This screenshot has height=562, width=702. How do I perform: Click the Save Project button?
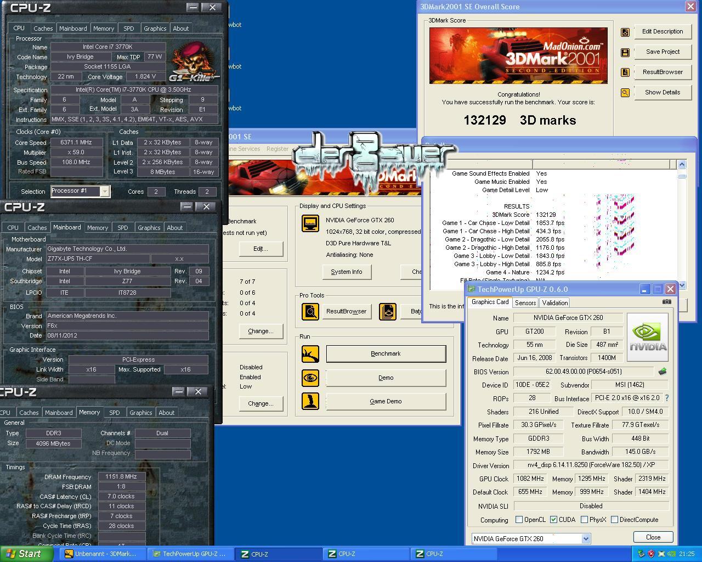pyautogui.click(x=663, y=52)
